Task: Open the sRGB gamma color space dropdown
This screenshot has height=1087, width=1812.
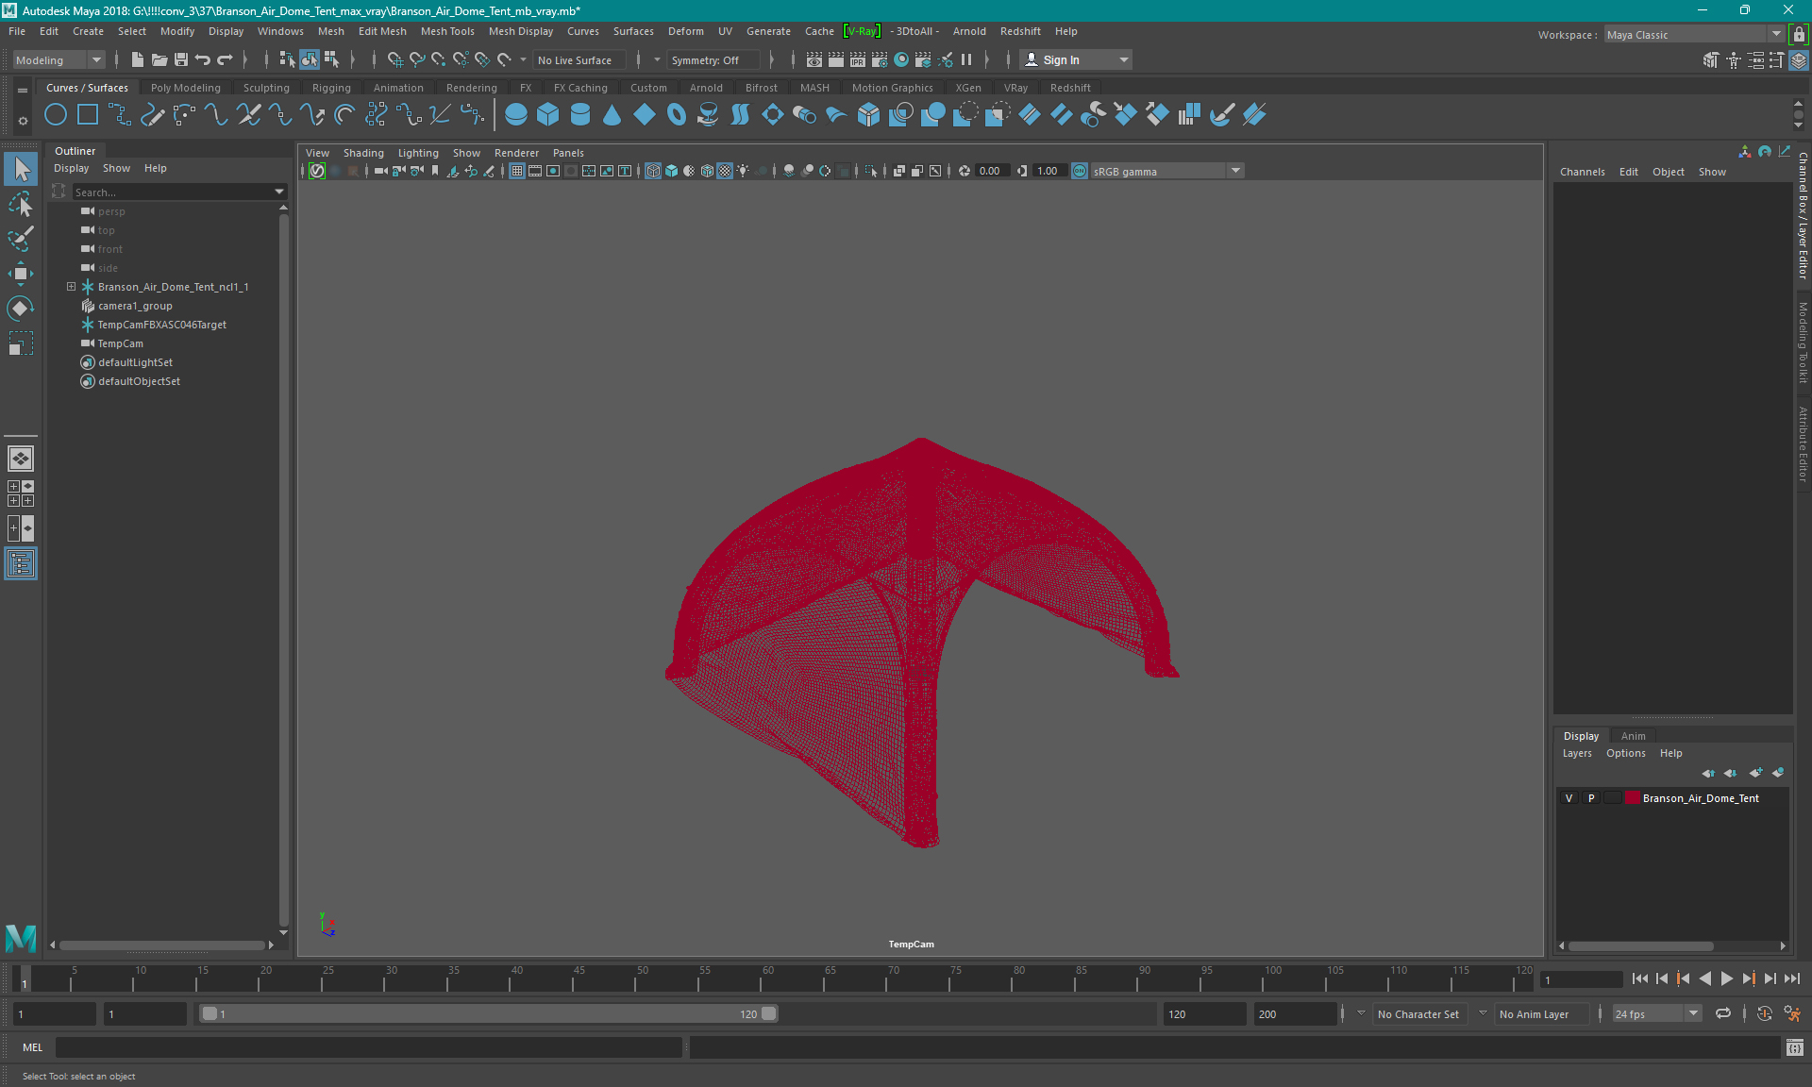Action: (1234, 171)
